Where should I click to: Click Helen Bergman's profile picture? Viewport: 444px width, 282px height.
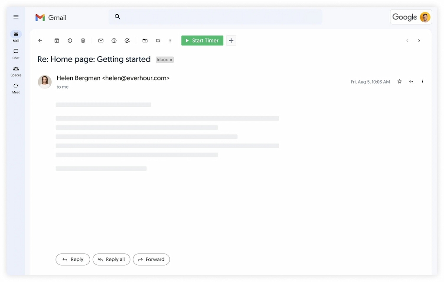click(x=45, y=82)
